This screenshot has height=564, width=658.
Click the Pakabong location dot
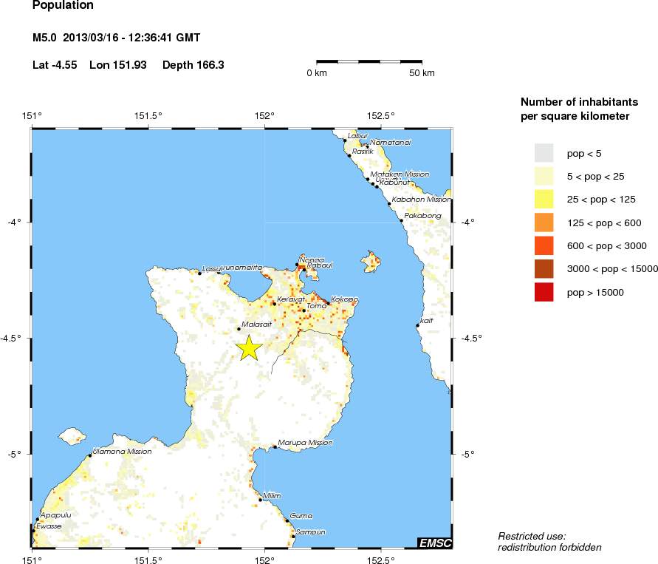pos(401,220)
